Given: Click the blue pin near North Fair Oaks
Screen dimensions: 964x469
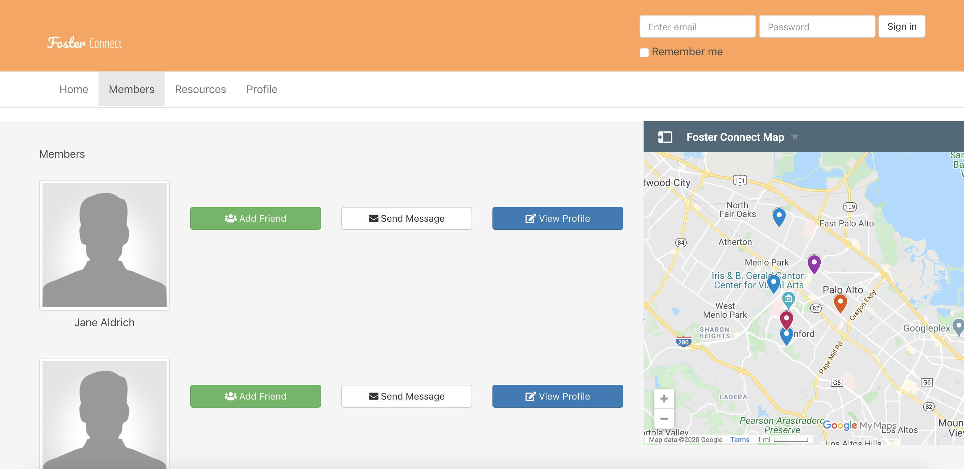Looking at the screenshot, I should (779, 216).
